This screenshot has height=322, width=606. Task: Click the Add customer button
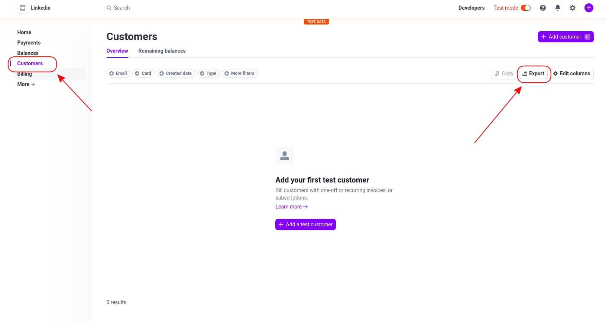pos(566,37)
